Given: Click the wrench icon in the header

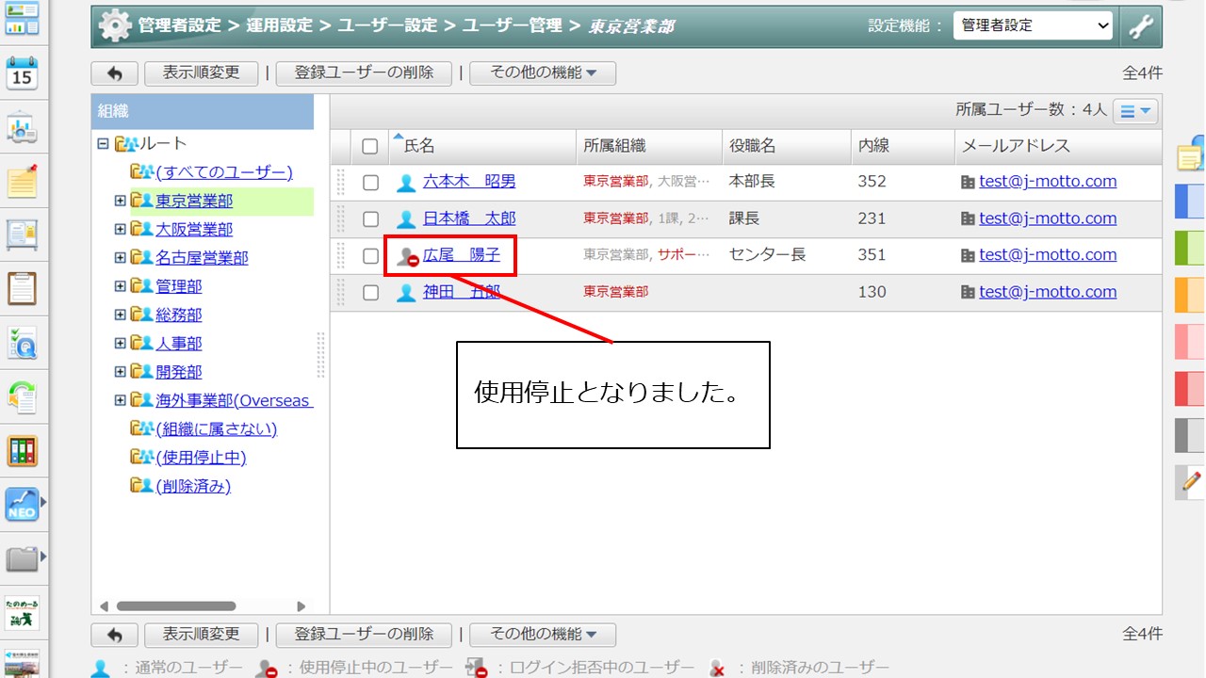Looking at the screenshot, I should pos(1141,26).
